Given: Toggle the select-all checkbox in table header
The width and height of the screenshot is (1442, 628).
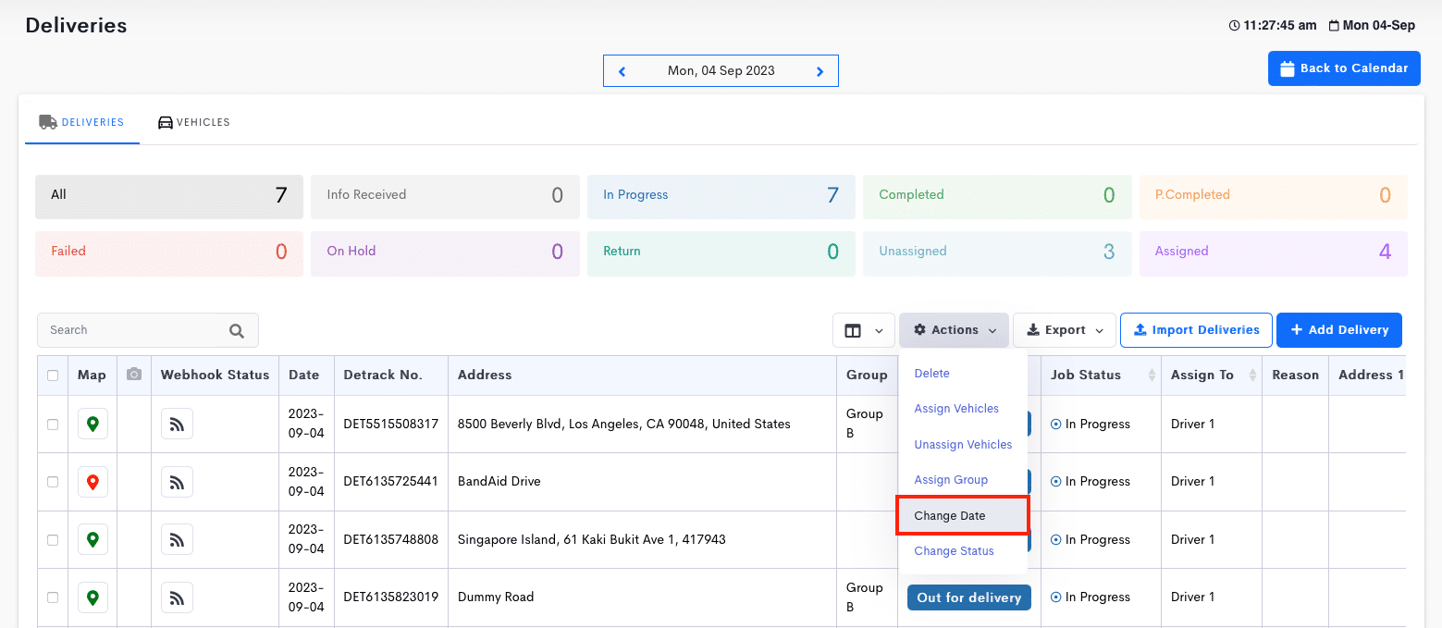Looking at the screenshot, I should tap(53, 376).
